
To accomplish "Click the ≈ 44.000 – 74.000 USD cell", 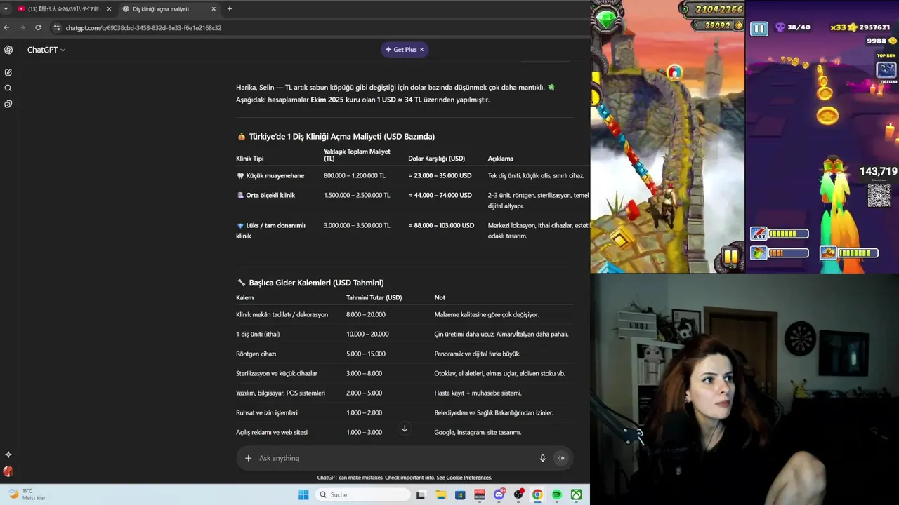I will [x=440, y=195].
